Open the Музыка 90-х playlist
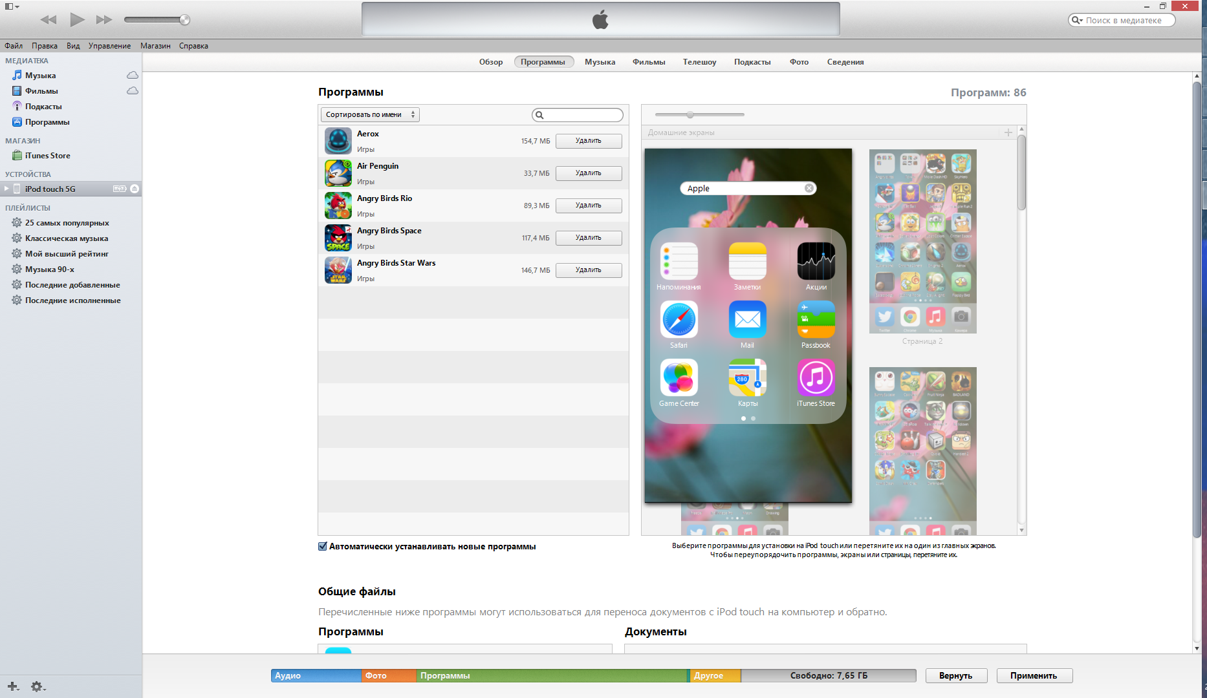This screenshot has height=698, width=1207. [x=49, y=270]
